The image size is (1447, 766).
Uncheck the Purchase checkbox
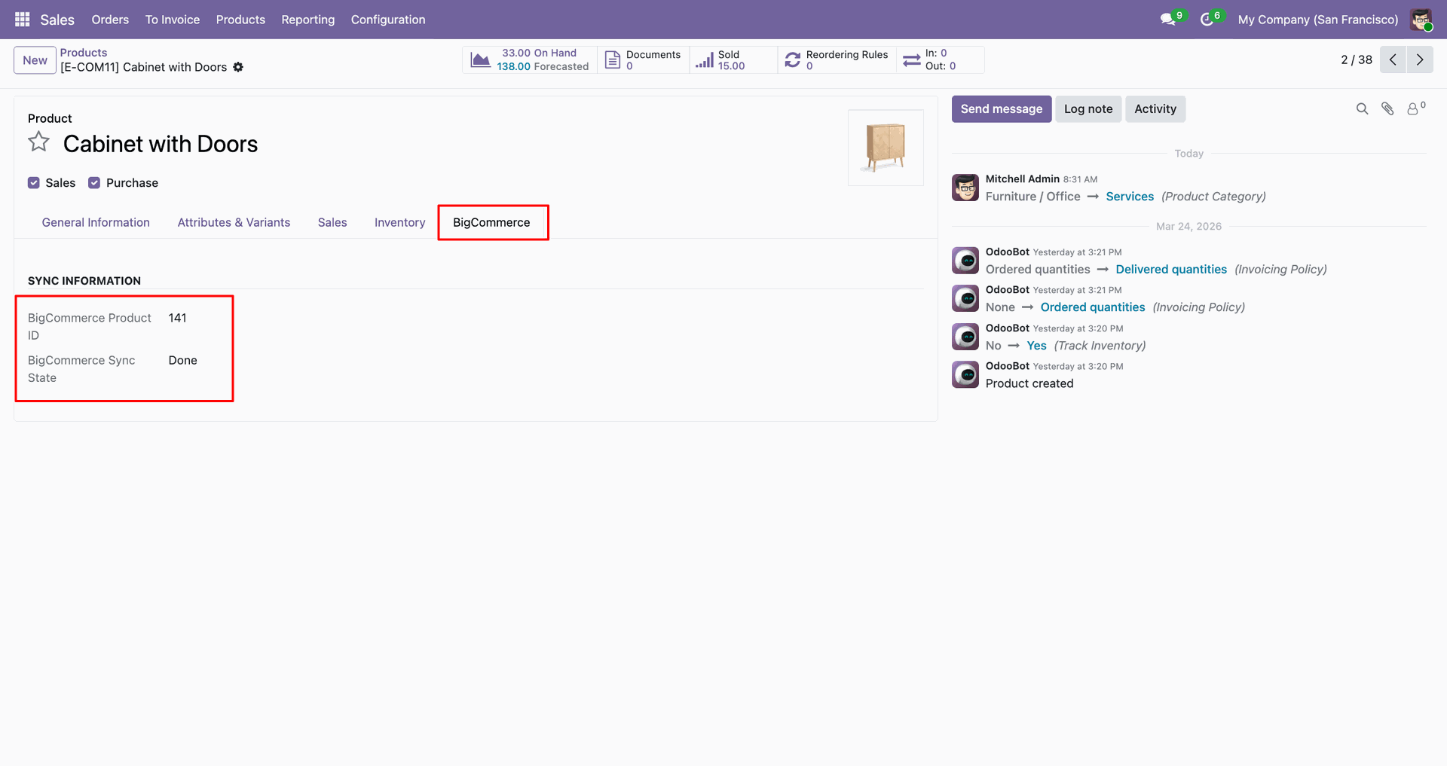(94, 183)
